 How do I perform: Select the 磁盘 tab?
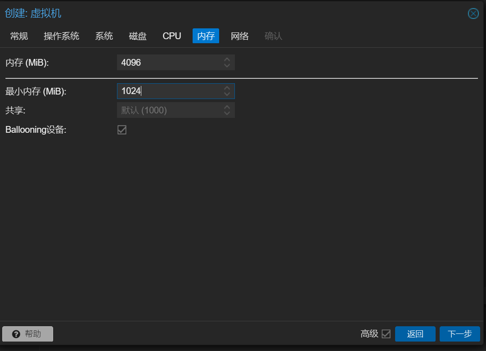coord(138,36)
